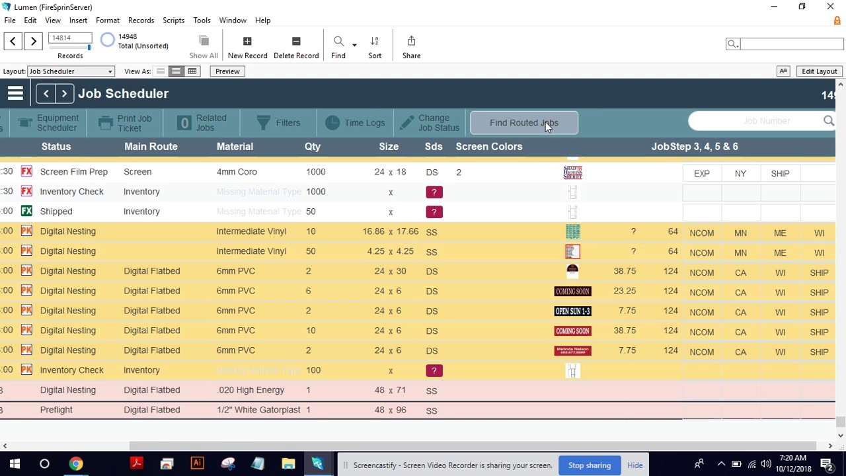Open the File menu
The width and height of the screenshot is (846, 476).
click(10, 20)
